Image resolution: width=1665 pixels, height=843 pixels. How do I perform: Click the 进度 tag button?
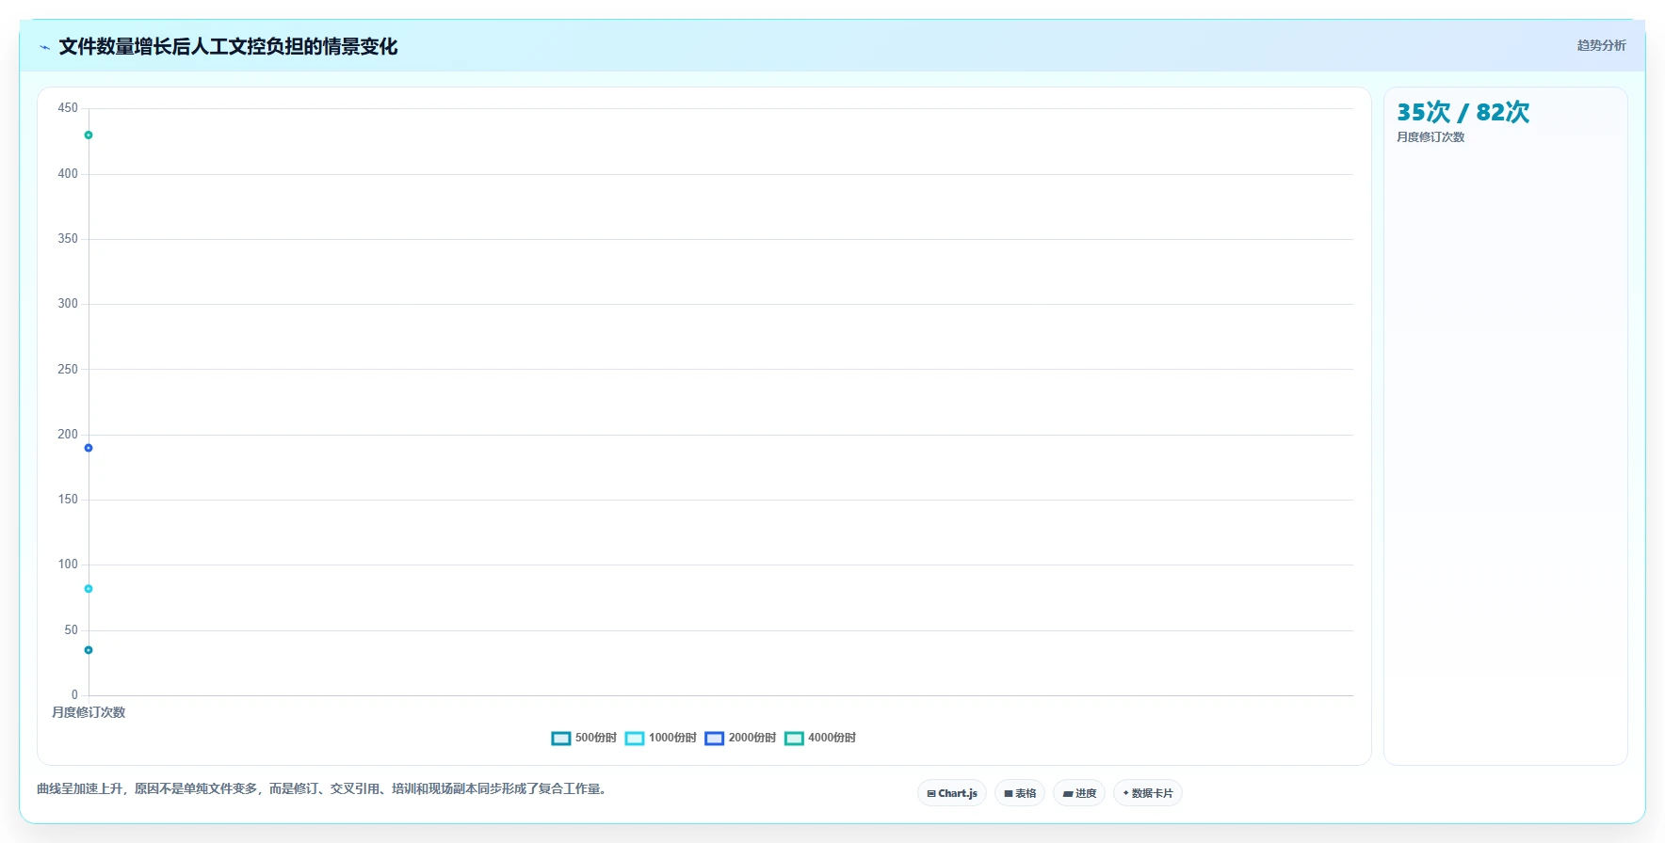pos(1079,793)
